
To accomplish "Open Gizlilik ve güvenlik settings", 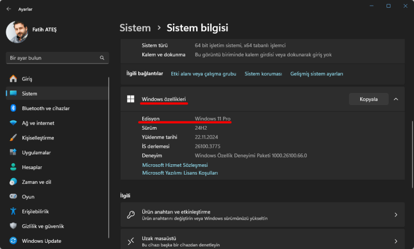I will coord(57,226).
